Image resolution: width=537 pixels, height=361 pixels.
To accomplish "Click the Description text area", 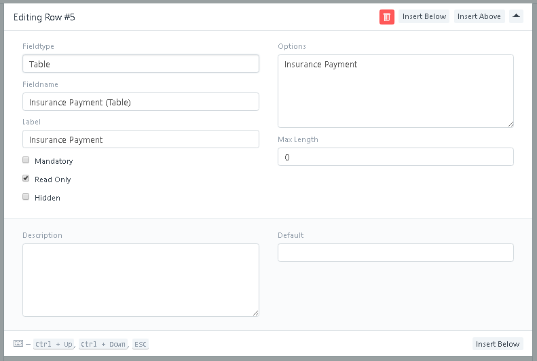I will coord(141,280).
